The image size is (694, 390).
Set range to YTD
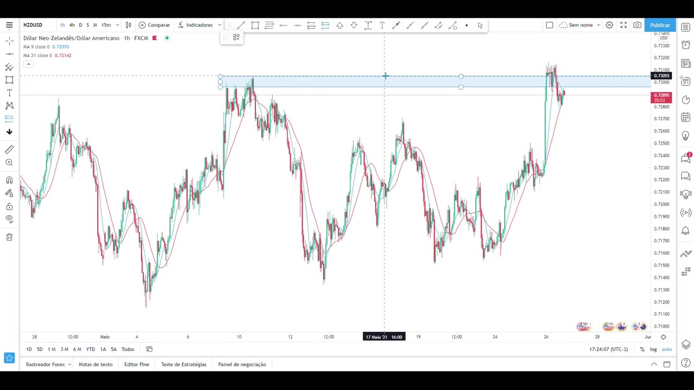point(91,349)
